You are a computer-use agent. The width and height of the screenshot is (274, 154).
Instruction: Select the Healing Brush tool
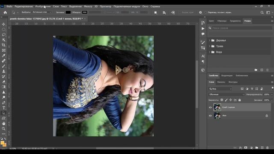[3, 61]
